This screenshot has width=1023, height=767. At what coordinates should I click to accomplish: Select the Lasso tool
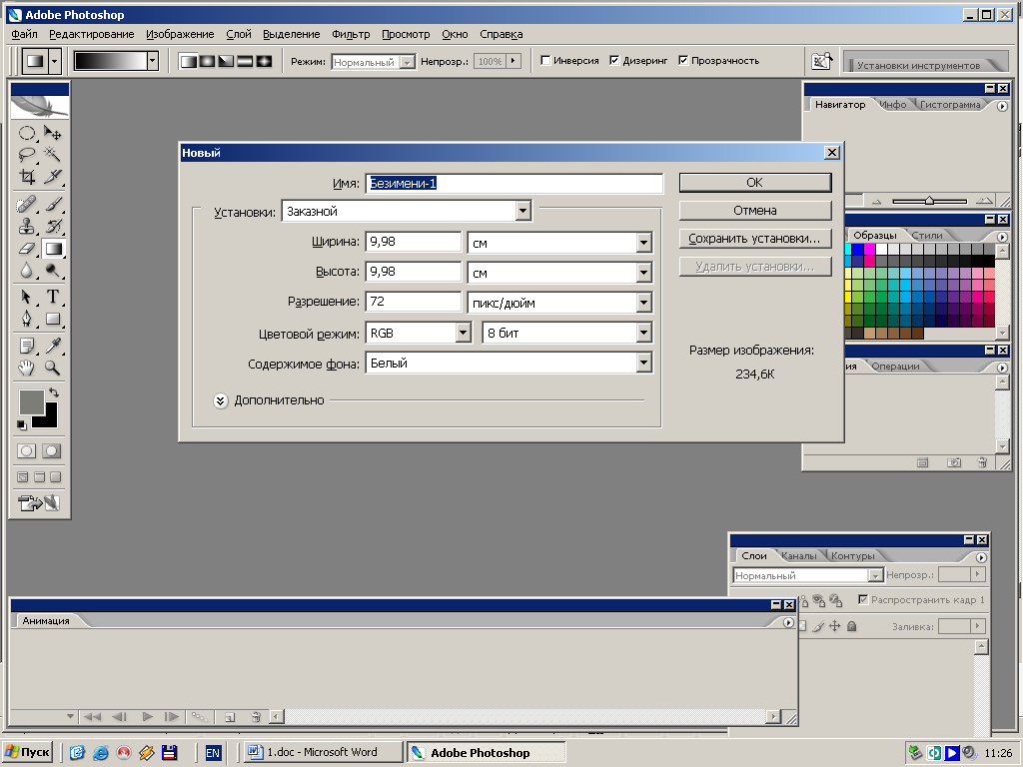[x=26, y=155]
